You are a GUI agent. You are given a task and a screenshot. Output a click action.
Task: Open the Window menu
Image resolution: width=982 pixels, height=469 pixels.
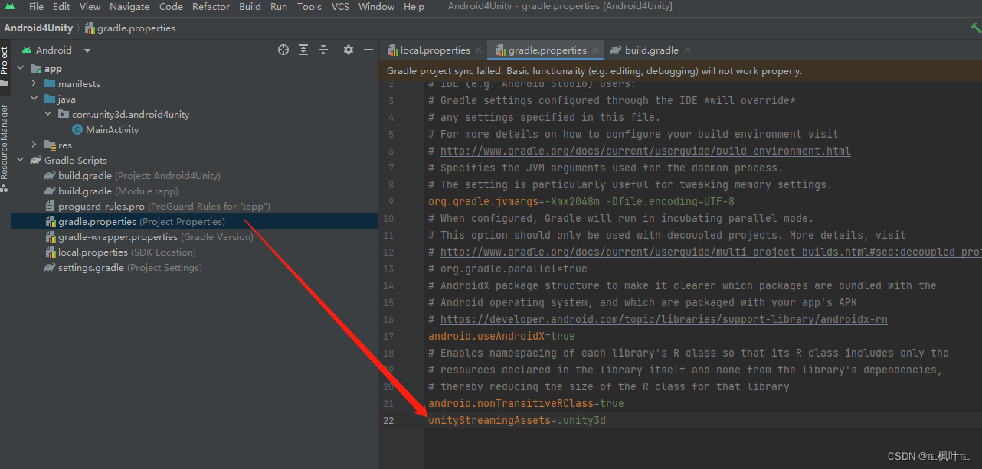coord(376,7)
